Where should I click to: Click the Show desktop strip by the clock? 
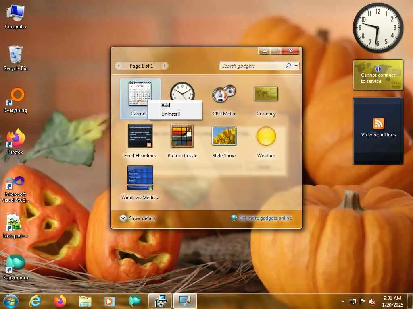(411, 301)
